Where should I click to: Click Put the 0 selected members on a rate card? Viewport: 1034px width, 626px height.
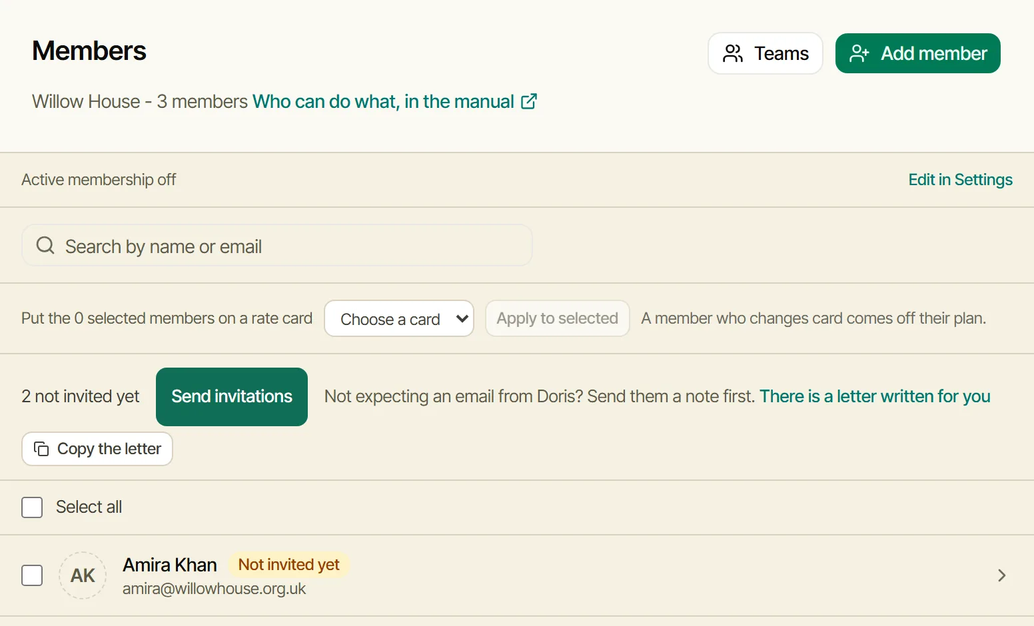(x=167, y=318)
